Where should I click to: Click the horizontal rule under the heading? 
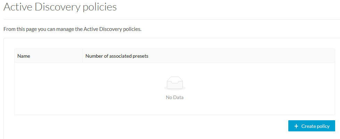click(x=172, y=19)
